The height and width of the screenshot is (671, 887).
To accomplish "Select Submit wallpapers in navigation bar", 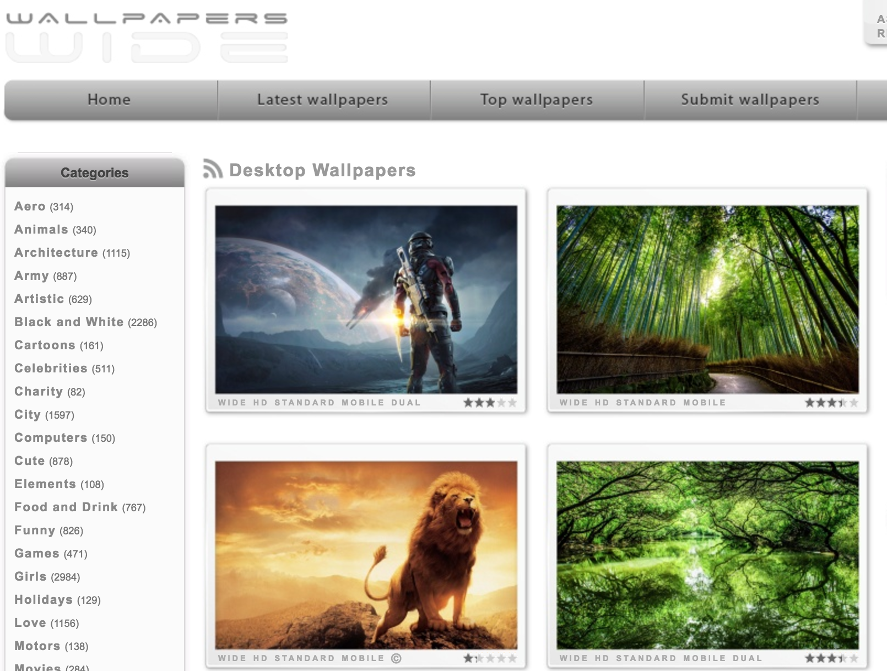I will pos(750,100).
